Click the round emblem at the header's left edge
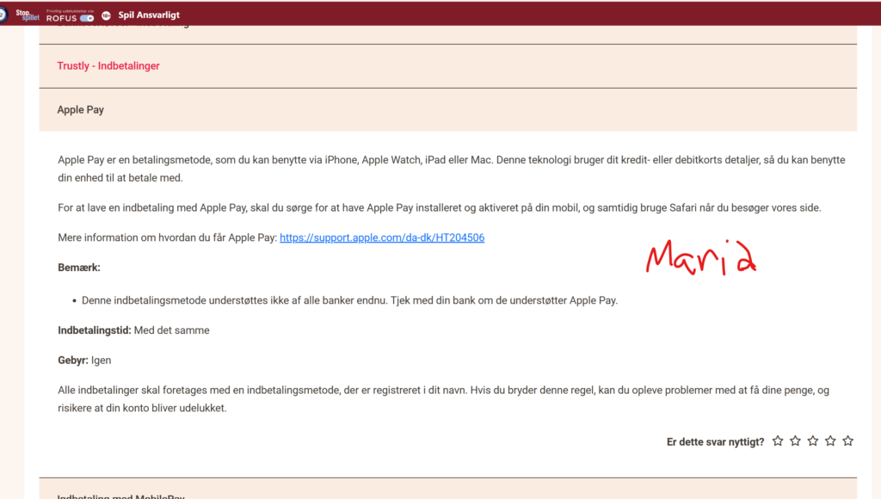 (x=3, y=15)
